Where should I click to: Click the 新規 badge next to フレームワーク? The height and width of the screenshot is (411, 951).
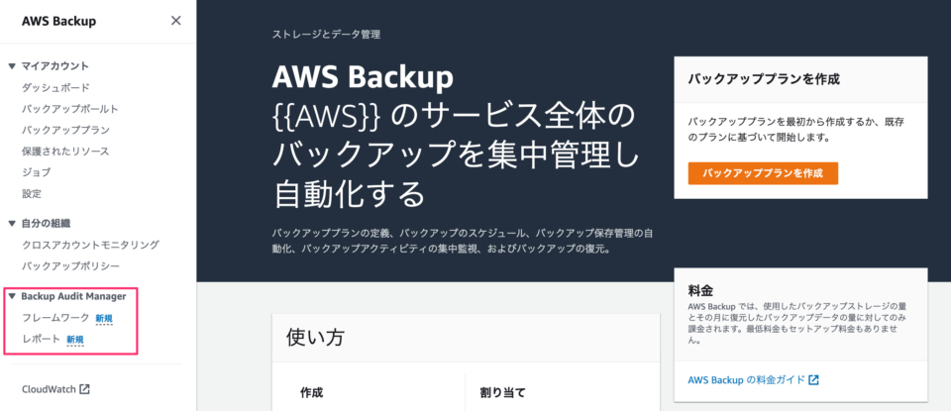pyautogui.click(x=104, y=318)
